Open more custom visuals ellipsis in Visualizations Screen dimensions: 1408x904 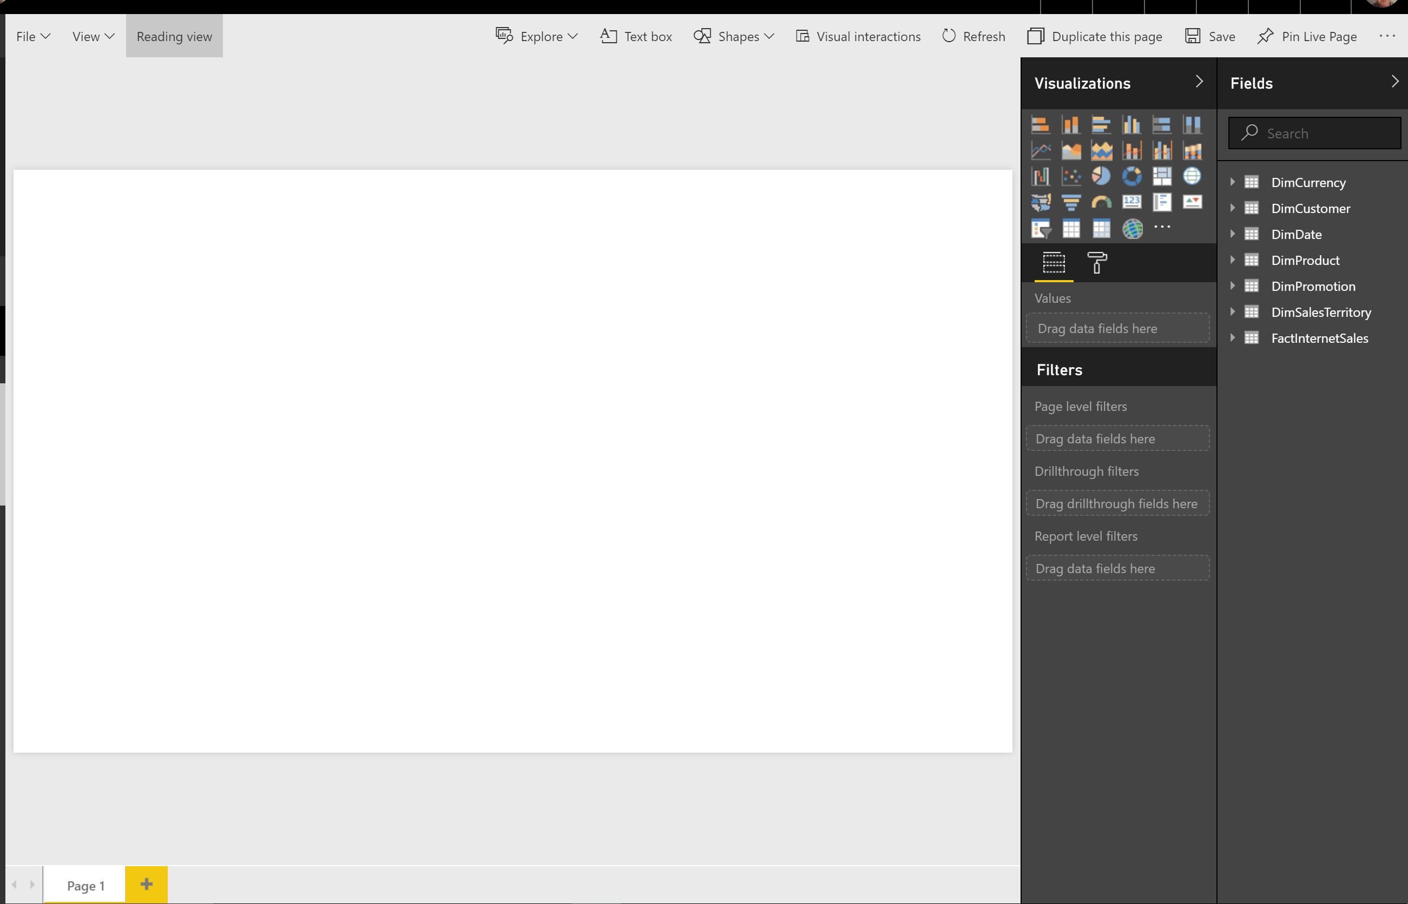[x=1162, y=227]
